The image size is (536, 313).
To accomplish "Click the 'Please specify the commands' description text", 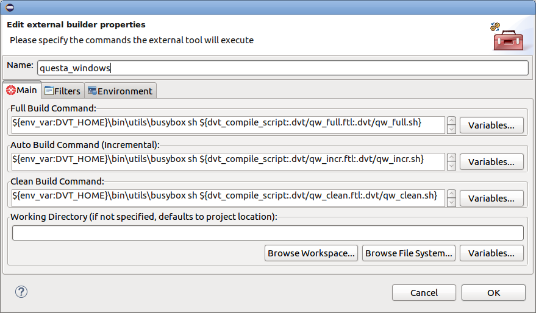I will [132, 40].
